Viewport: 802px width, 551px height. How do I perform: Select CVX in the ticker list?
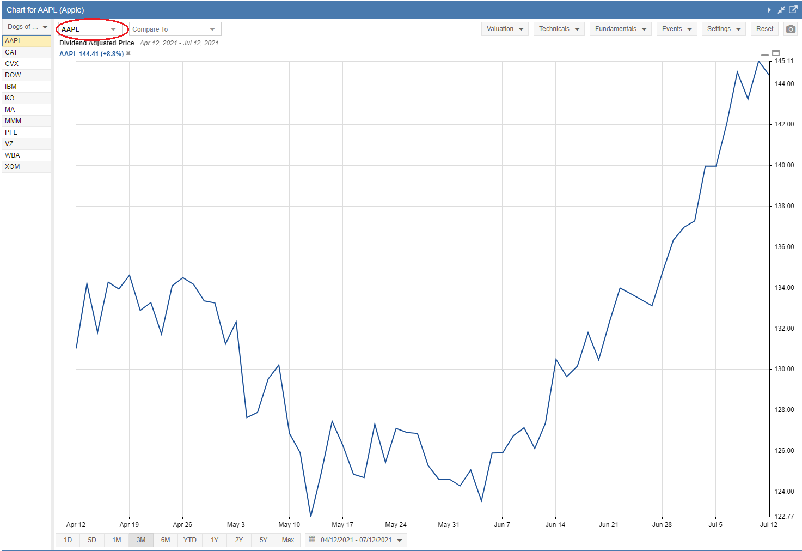click(27, 64)
